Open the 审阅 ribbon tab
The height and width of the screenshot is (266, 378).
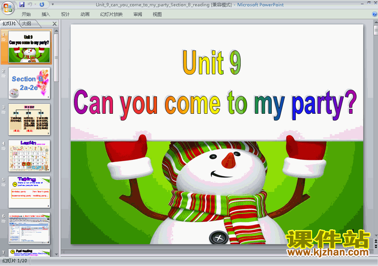138,14
